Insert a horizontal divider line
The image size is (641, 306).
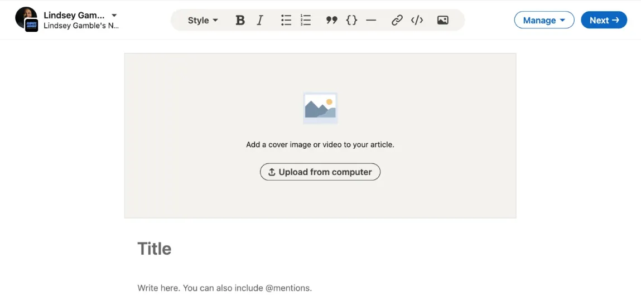click(x=371, y=21)
